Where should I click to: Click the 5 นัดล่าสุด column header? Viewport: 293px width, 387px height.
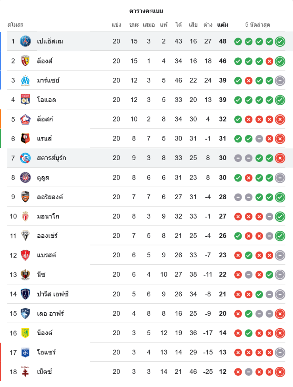(x=257, y=25)
